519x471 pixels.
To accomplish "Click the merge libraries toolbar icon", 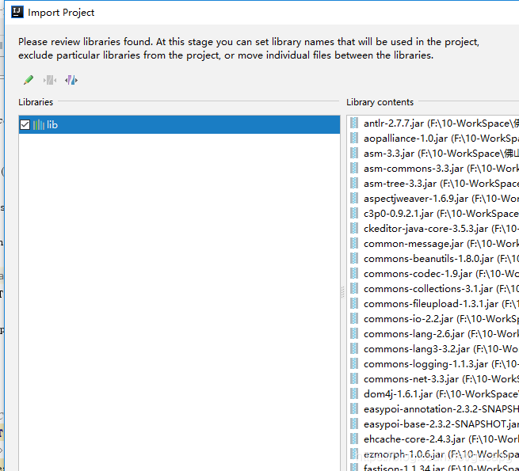I will [x=50, y=80].
